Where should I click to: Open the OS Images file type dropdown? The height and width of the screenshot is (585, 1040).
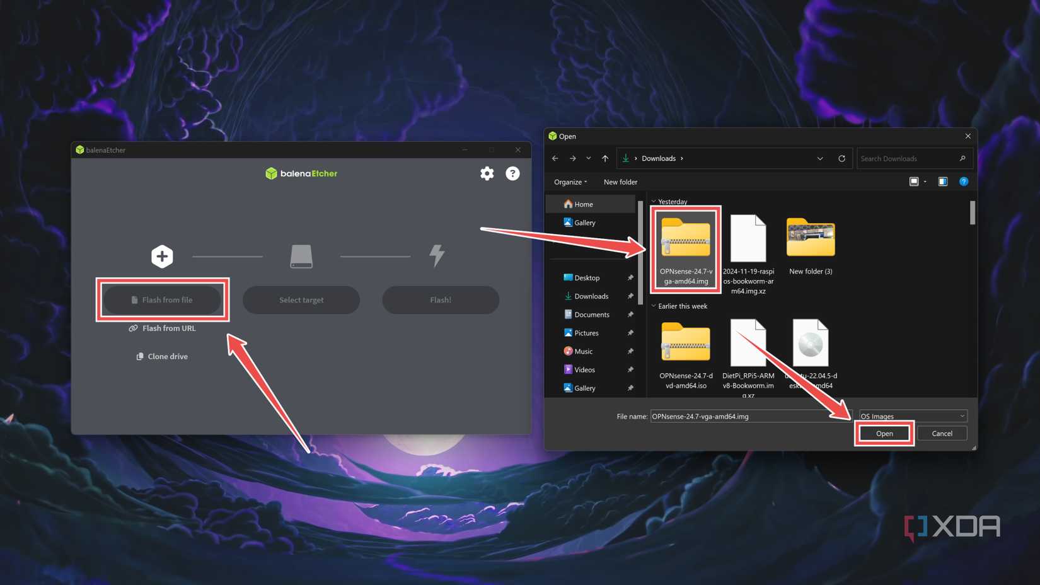[913, 416]
